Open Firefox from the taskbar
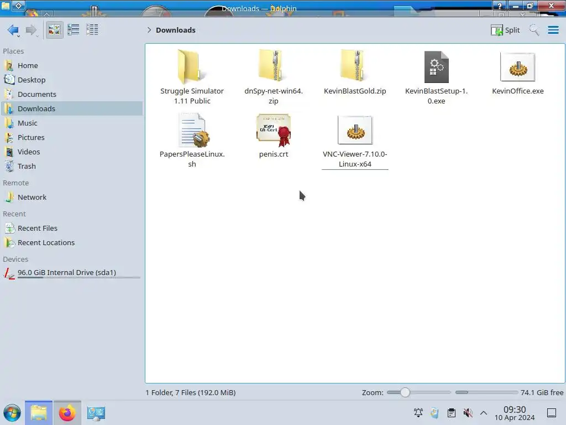This screenshot has height=425, width=566. click(x=67, y=413)
